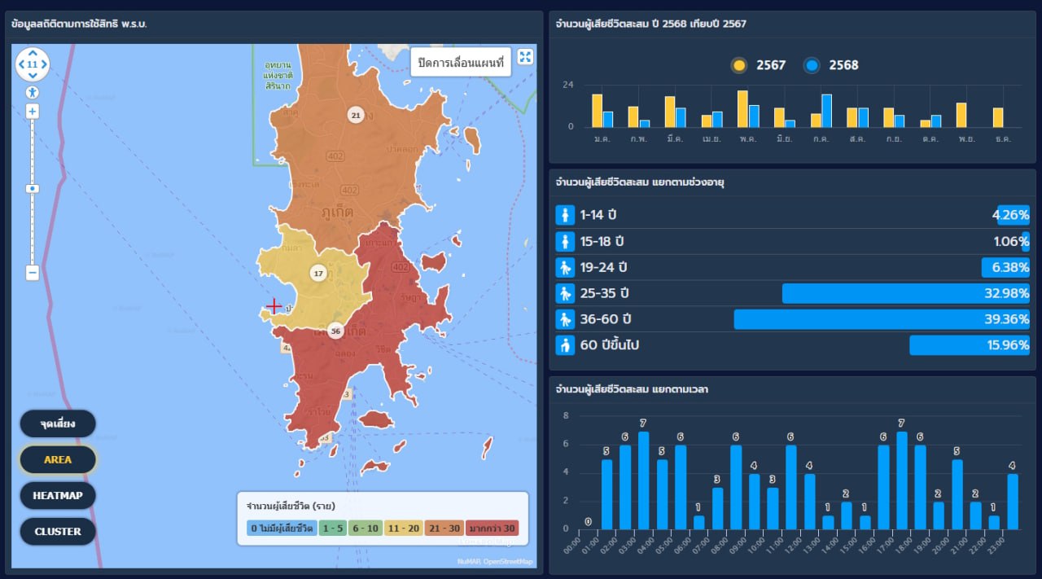The width and height of the screenshot is (1042, 579).
Task: Click the street view person icon
Action: [32, 92]
